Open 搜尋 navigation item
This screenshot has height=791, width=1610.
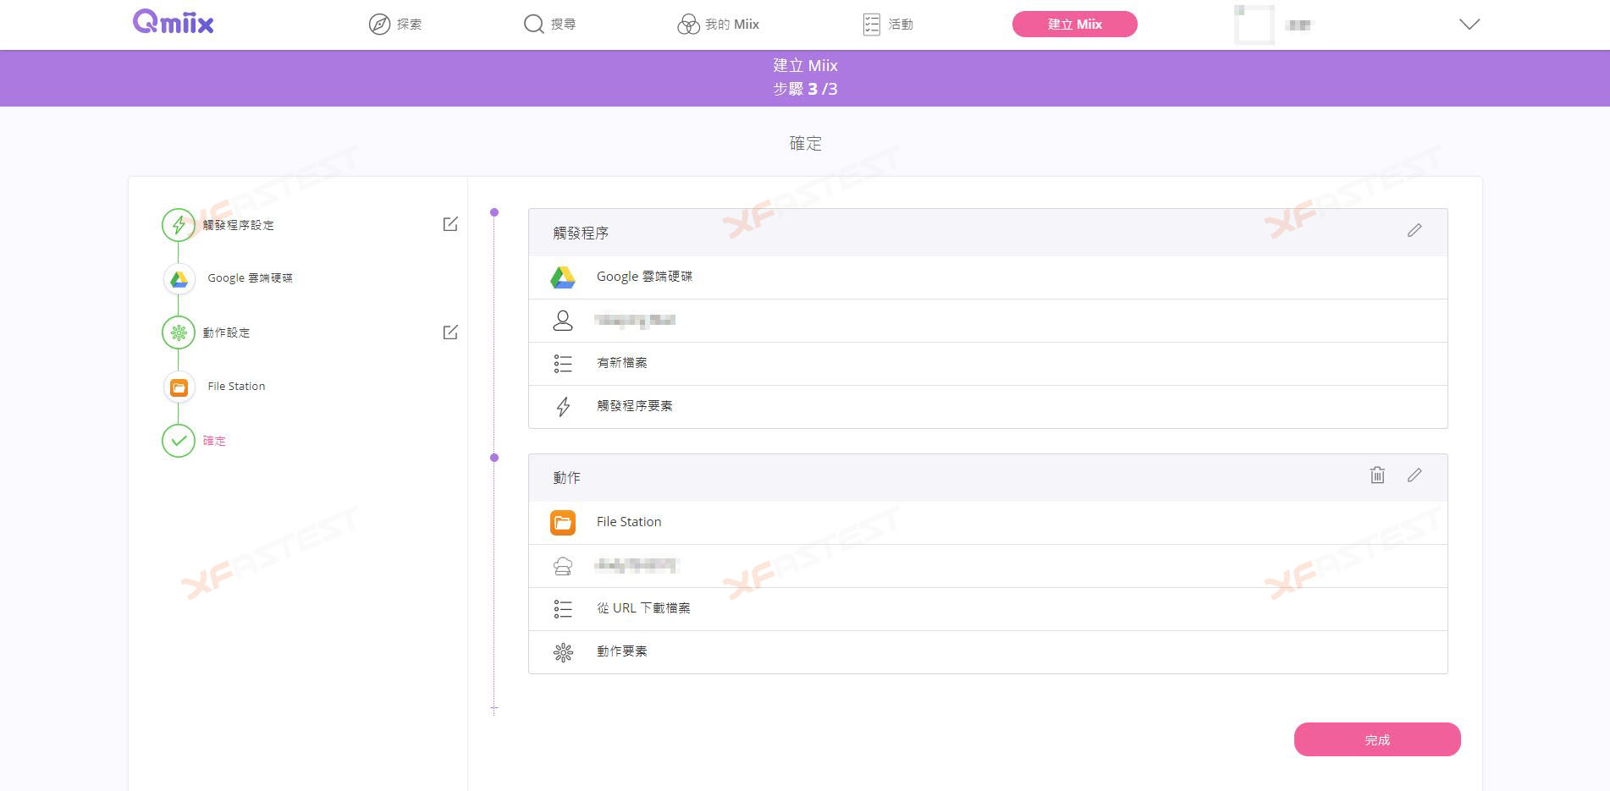point(549,25)
